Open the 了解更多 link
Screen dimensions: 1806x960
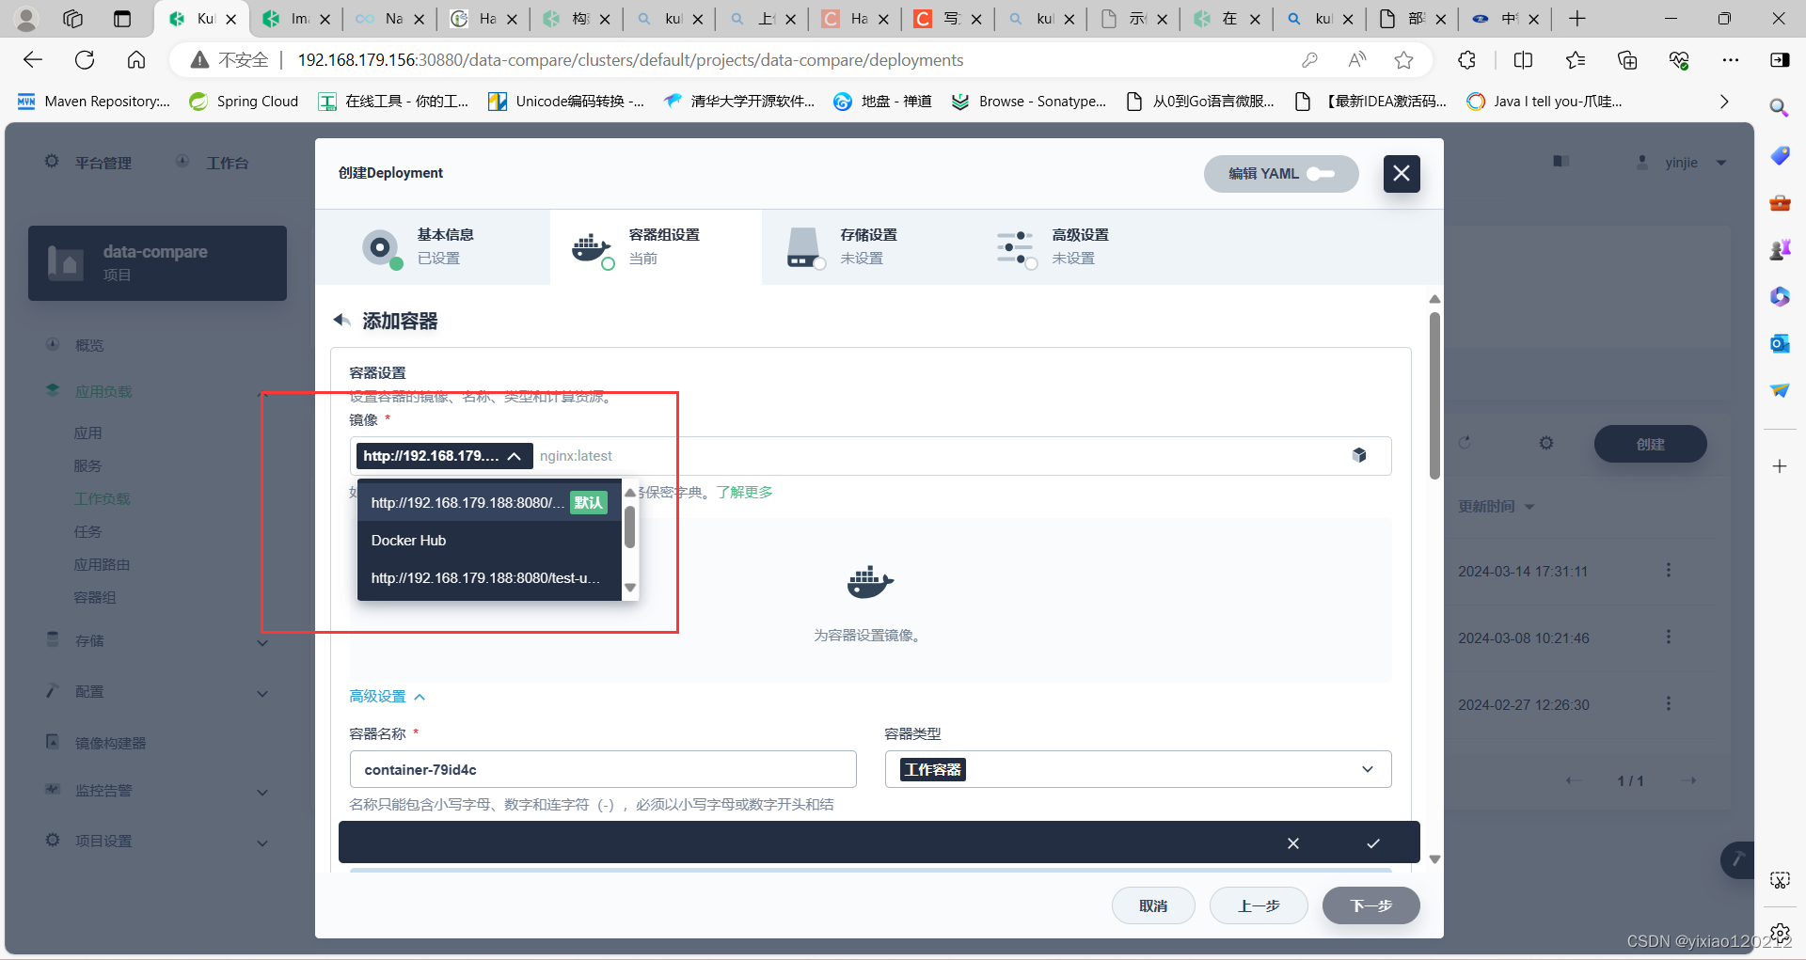coord(744,492)
